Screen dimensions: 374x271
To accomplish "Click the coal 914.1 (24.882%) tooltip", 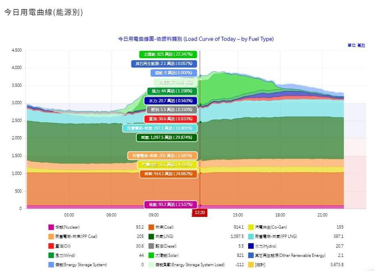I will [x=168, y=174].
